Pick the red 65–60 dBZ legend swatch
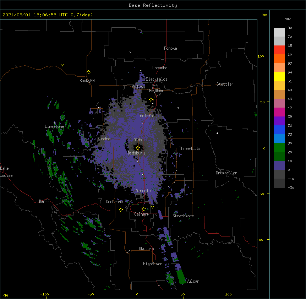The height and width of the screenshot is (299, 306). click(x=279, y=50)
